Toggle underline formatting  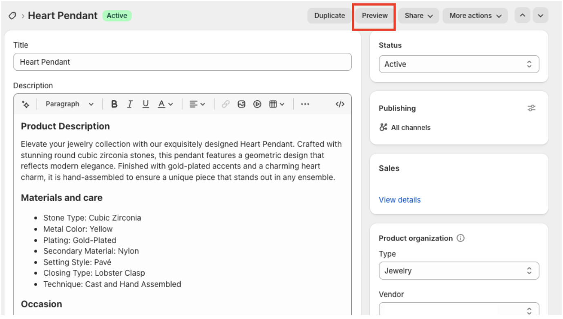(x=145, y=104)
